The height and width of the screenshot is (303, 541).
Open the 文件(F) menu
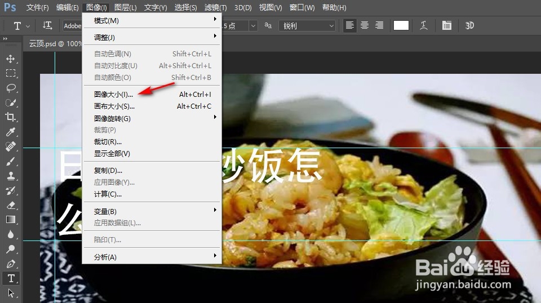click(38, 7)
